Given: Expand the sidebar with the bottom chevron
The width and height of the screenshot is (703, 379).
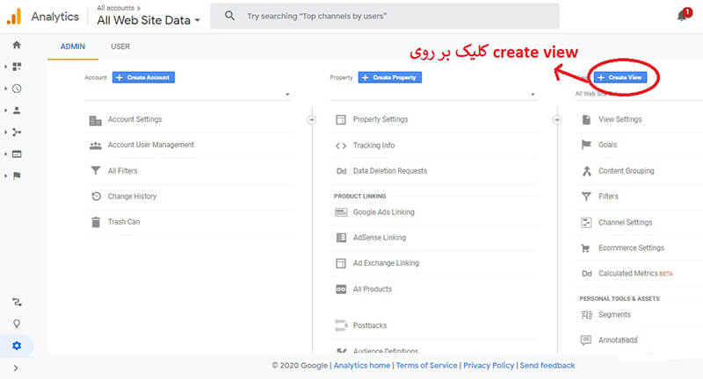Looking at the screenshot, I should tap(17, 368).
